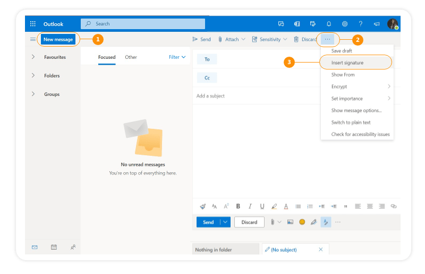The width and height of the screenshot is (425, 274).
Task: Insert numbered list
Action: [x=310, y=206]
